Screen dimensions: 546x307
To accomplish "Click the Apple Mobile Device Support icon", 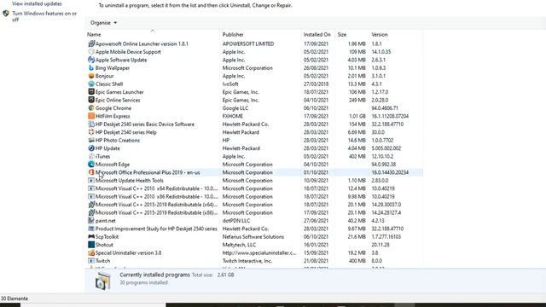I will pos(91,51).
